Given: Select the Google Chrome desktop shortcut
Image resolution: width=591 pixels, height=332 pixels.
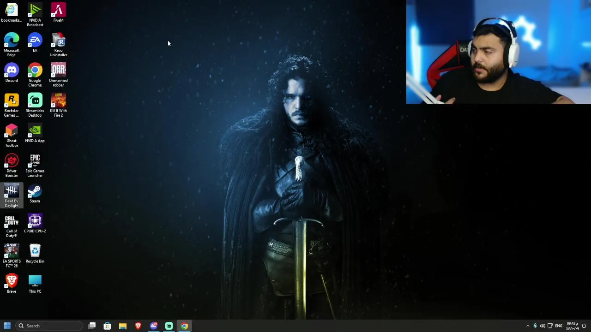Looking at the screenshot, I should (35, 76).
